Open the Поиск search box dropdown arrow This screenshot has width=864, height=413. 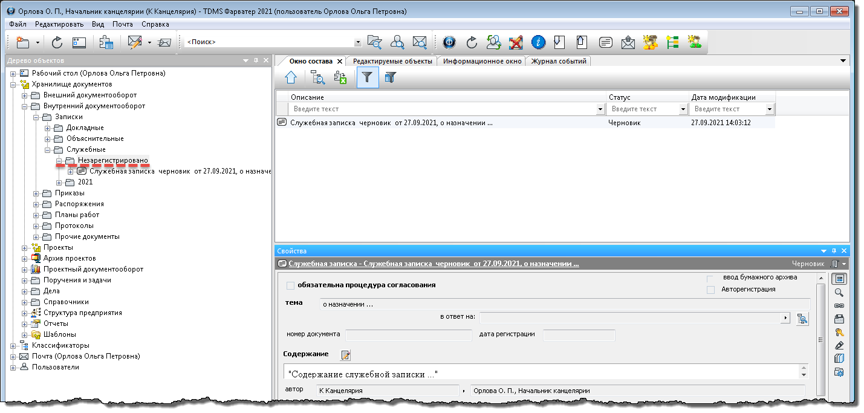coord(357,42)
